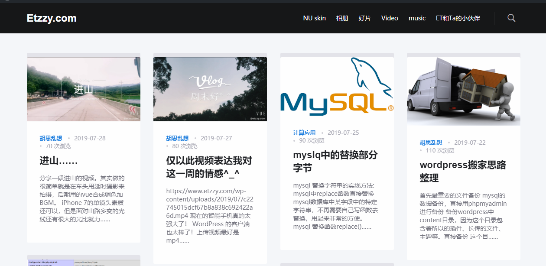Open the search magnifier icon

(511, 18)
